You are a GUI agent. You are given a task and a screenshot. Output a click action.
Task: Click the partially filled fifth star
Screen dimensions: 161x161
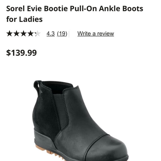[x=37, y=34]
